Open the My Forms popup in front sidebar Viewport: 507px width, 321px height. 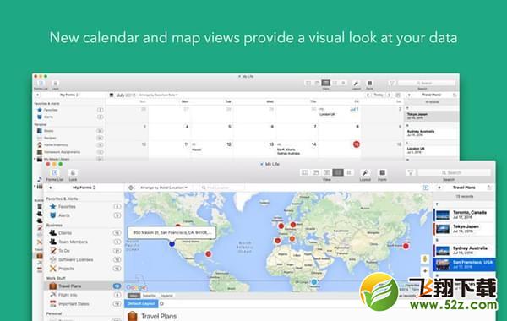[x=84, y=188]
